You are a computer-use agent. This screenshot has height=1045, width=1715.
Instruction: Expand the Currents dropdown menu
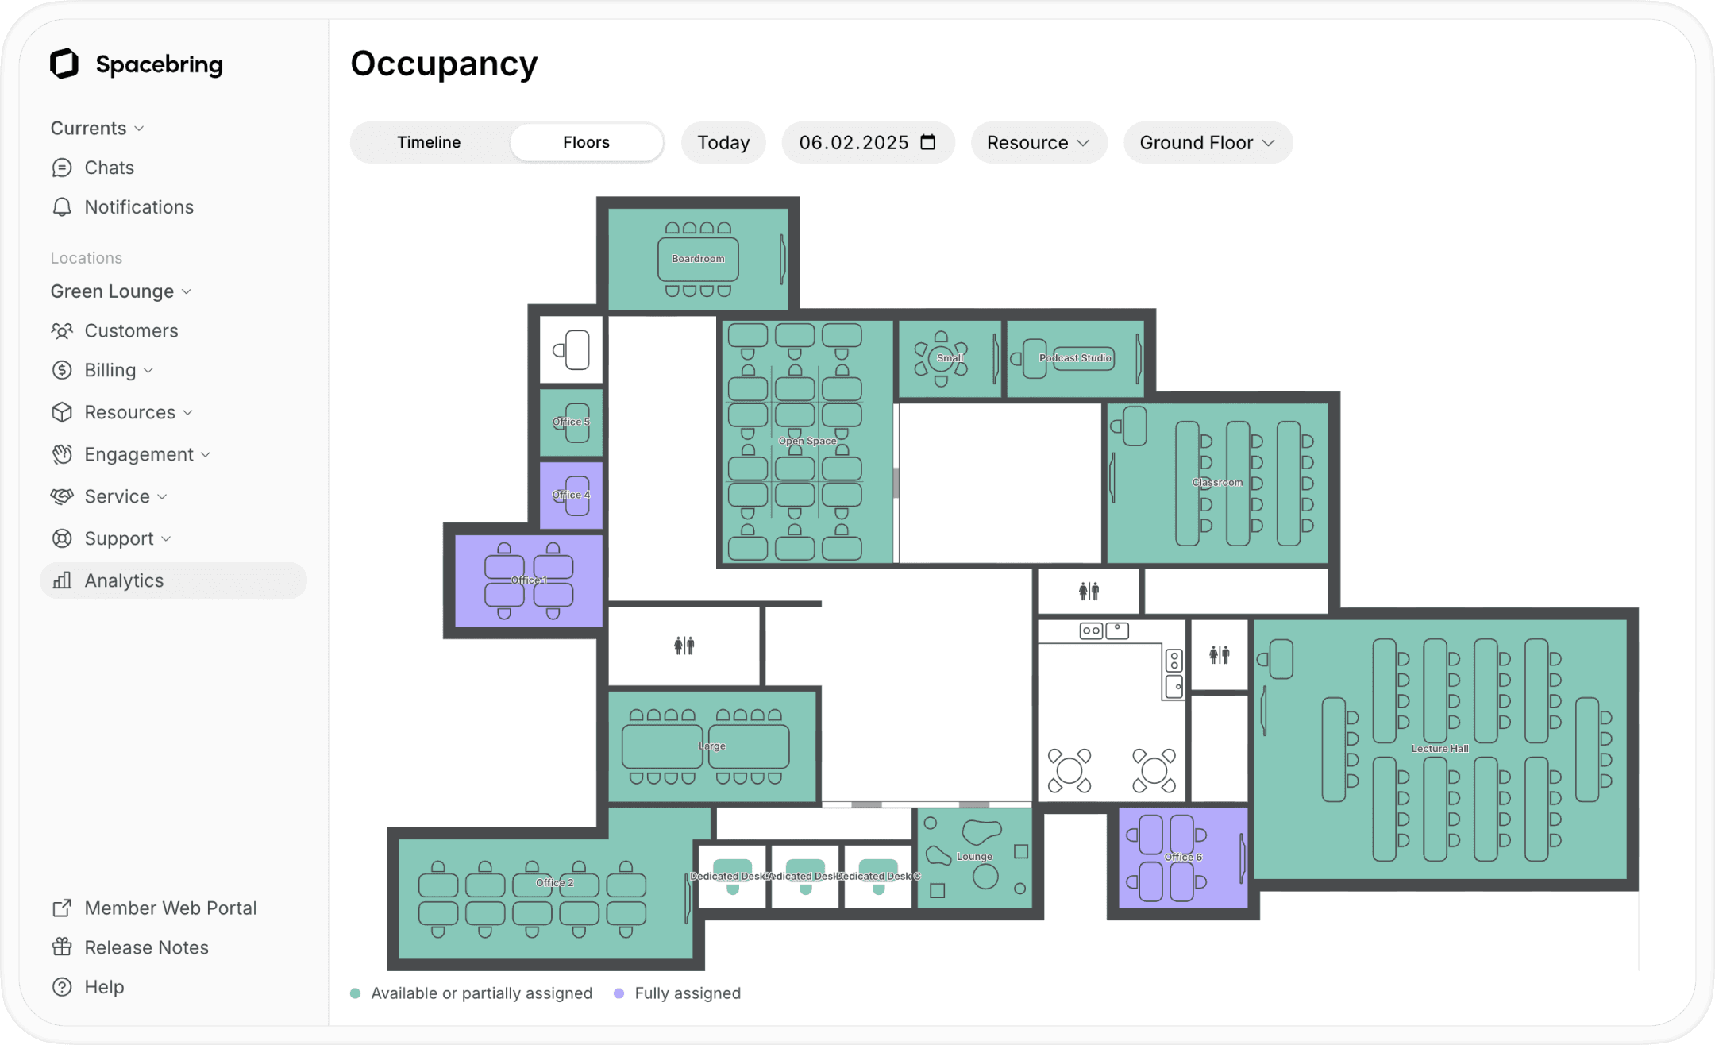click(x=98, y=127)
